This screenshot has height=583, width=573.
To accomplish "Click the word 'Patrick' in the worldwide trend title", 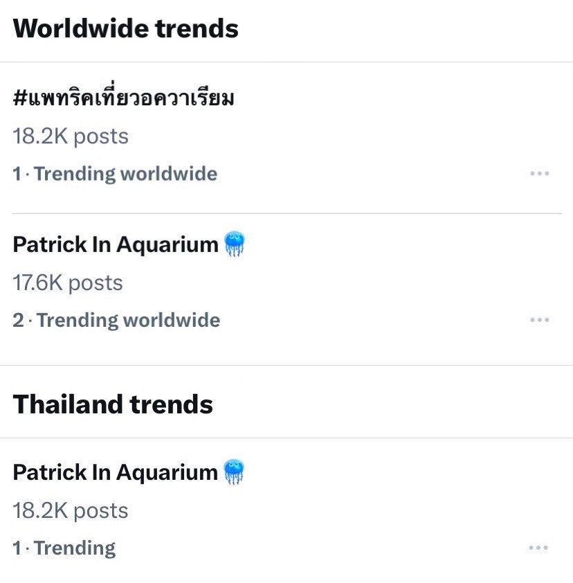I will click(x=49, y=244).
